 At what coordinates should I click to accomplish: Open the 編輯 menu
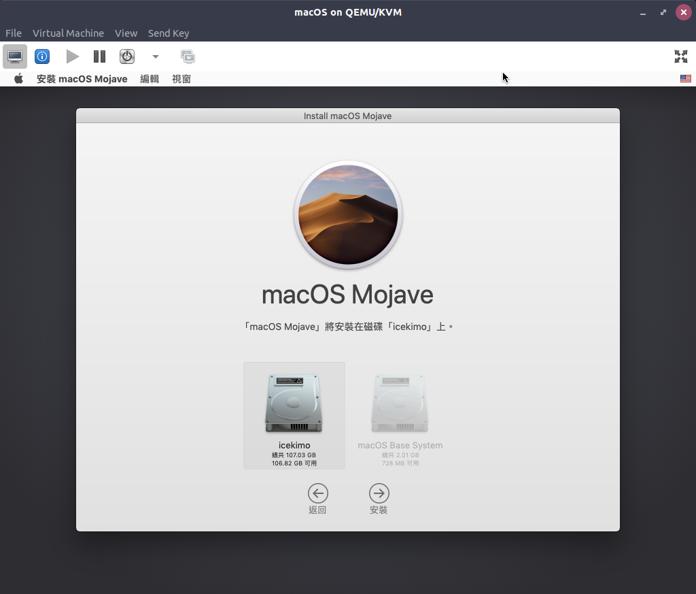pos(150,79)
